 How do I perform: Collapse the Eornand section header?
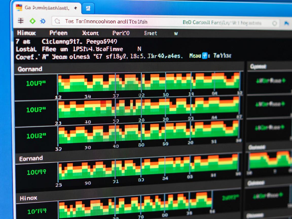[x=31, y=159]
